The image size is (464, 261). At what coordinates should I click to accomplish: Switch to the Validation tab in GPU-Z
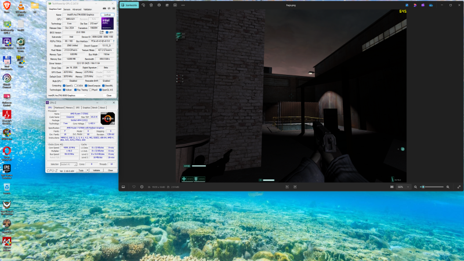pyautogui.click(x=88, y=9)
